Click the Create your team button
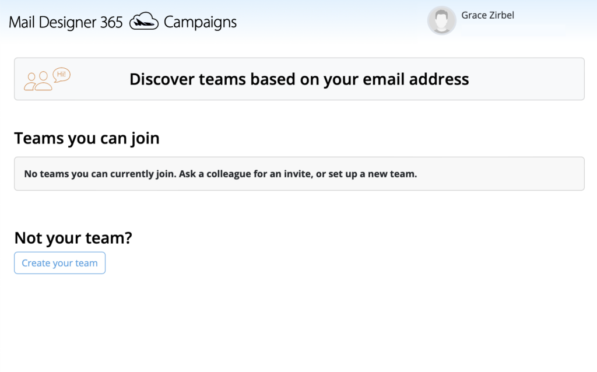 pyautogui.click(x=60, y=263)
